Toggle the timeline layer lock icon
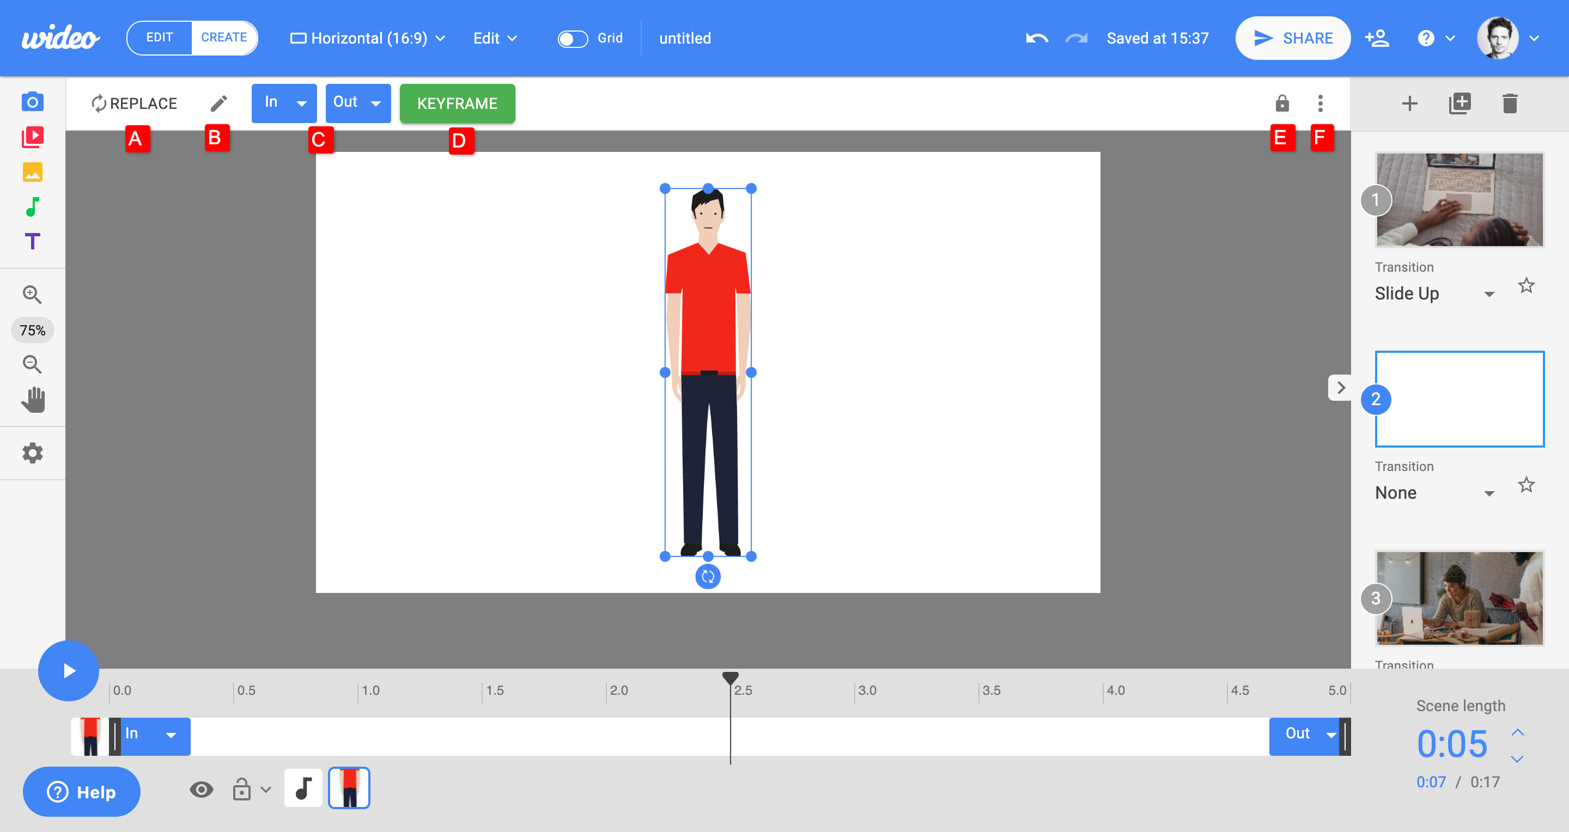Screen dimensions: 1569x832 point(241,789)
